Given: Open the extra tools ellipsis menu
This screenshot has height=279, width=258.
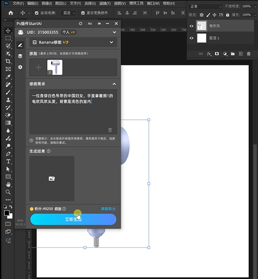Looking at the screenshot, I should click(8, 200).
